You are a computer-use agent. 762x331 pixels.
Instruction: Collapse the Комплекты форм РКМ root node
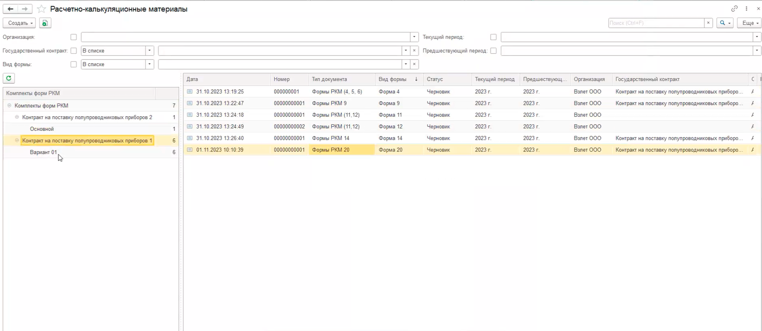[9, 106]
